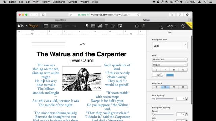Justify text alignment

point(183,87)
